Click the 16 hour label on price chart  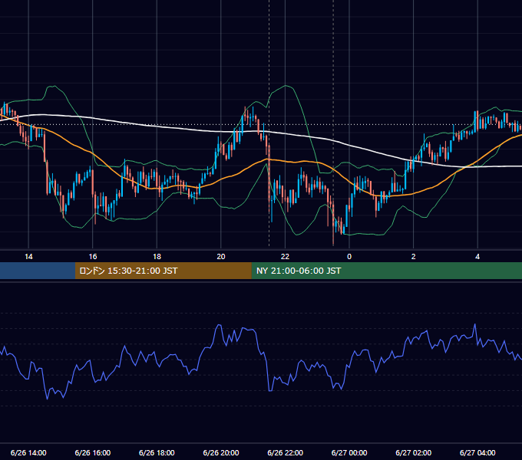click(93, 257)
